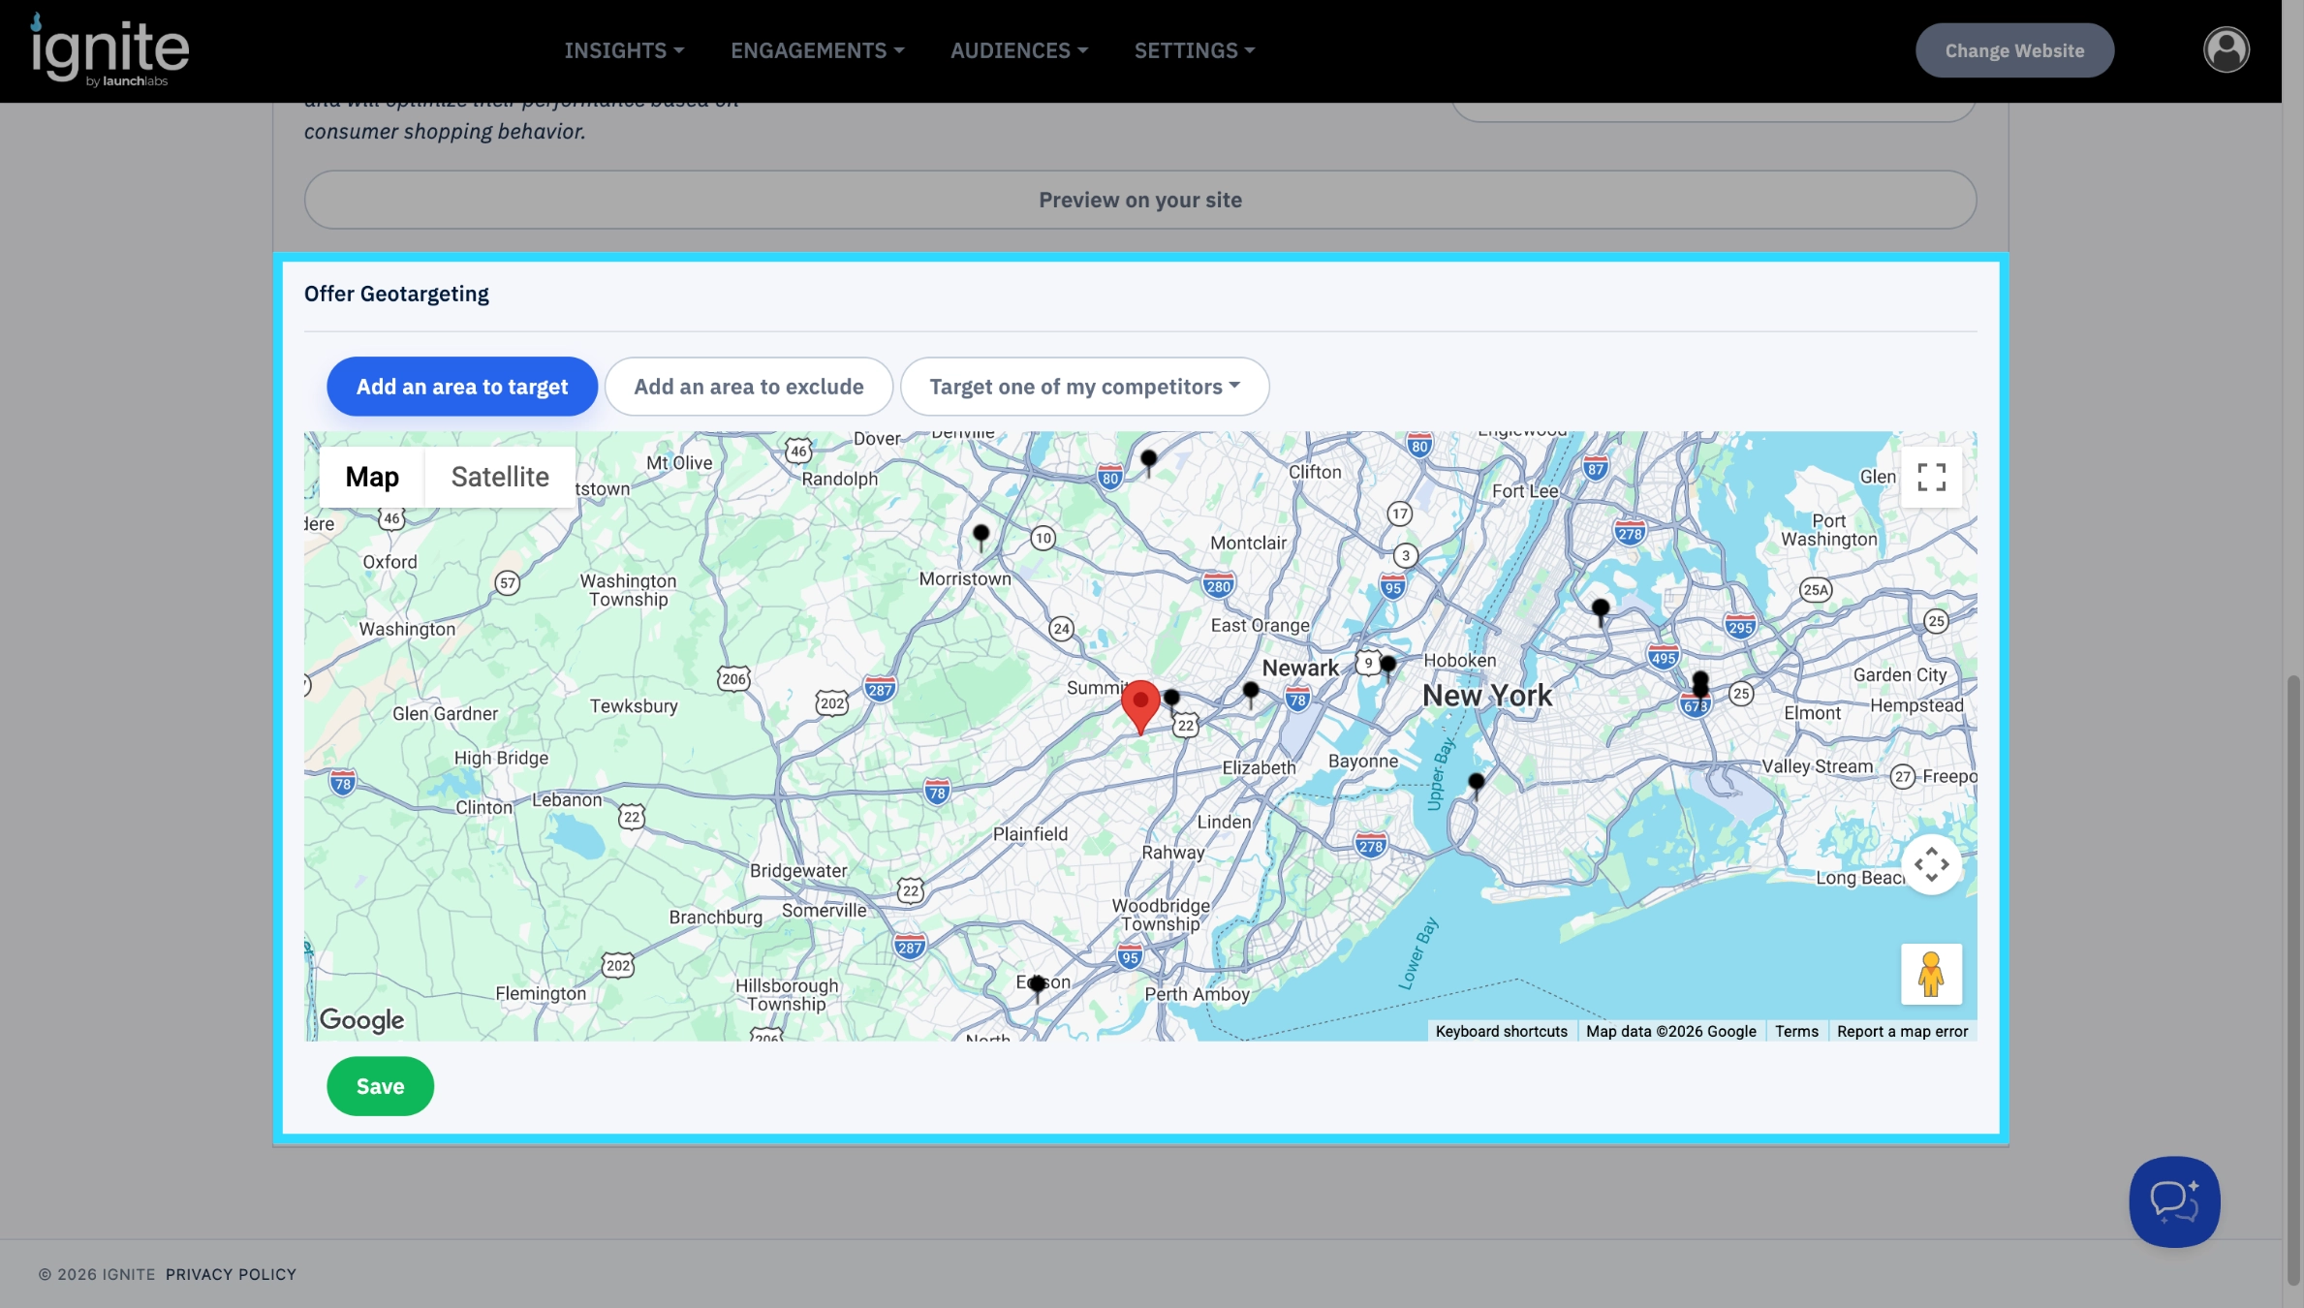Toggle fullscreen view on the map
The height and width of the screenshot is (1308, 2304).
click(1931, 477)
